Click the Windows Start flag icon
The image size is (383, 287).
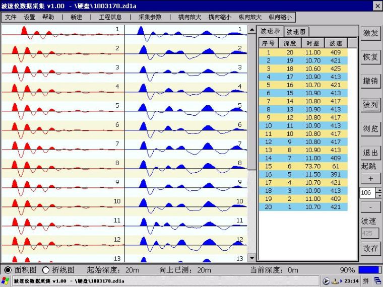point(6,280)
